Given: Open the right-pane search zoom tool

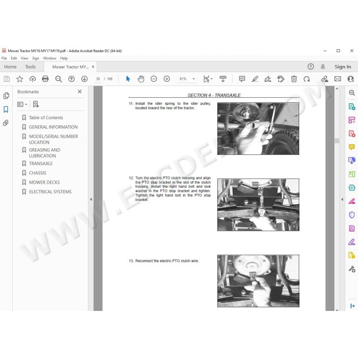Looking at the screenshot, I should [352, 93].
